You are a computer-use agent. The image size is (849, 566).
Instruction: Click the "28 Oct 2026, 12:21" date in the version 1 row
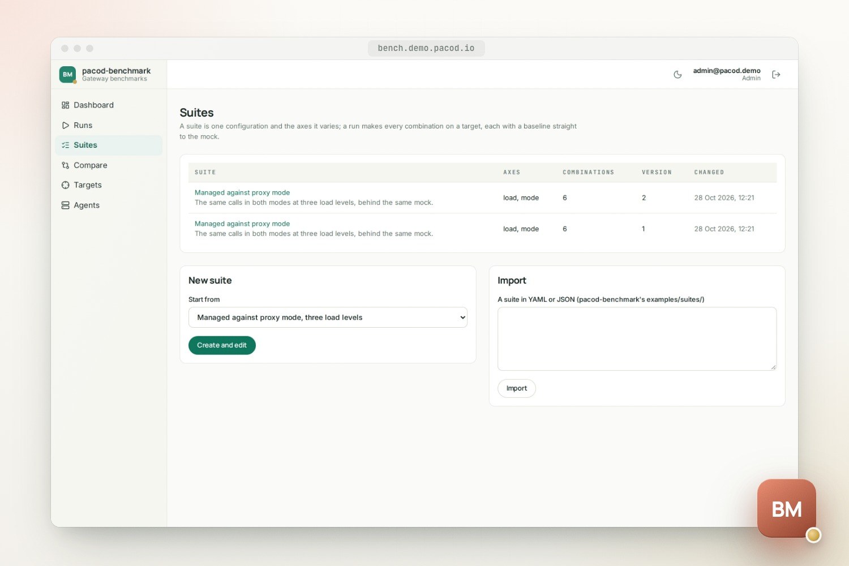tap(724, 229)
